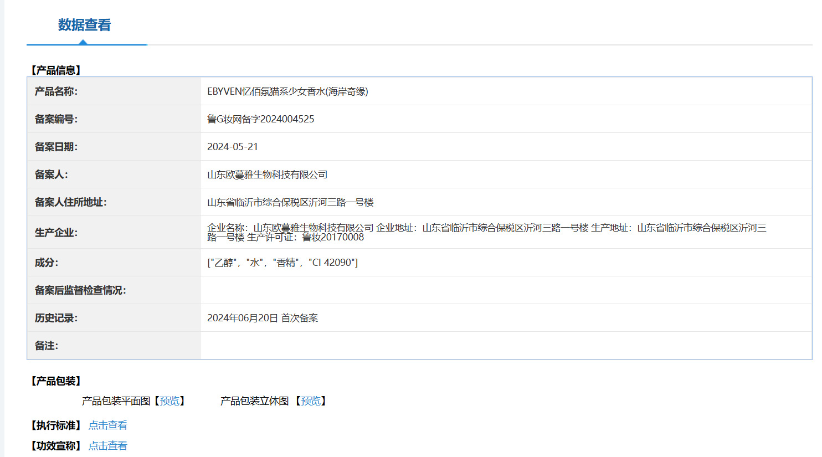
Task: Click ingredients list with CI 42090
Action: [282, 263]
